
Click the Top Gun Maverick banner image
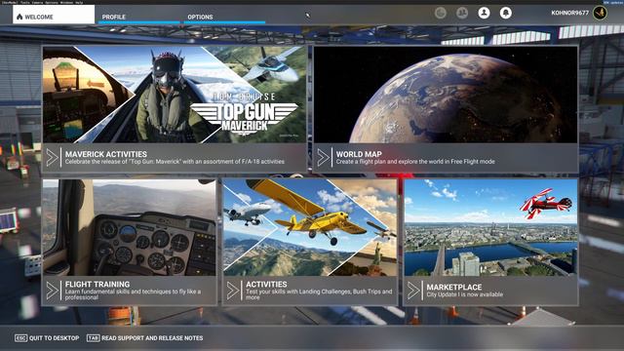(x=175, y=95)
